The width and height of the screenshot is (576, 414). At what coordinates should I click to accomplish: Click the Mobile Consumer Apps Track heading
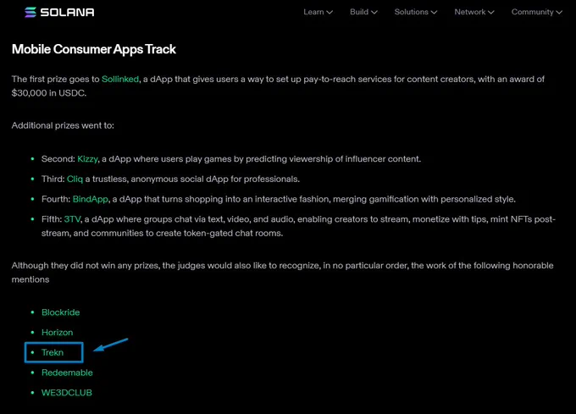pos(94,49)
